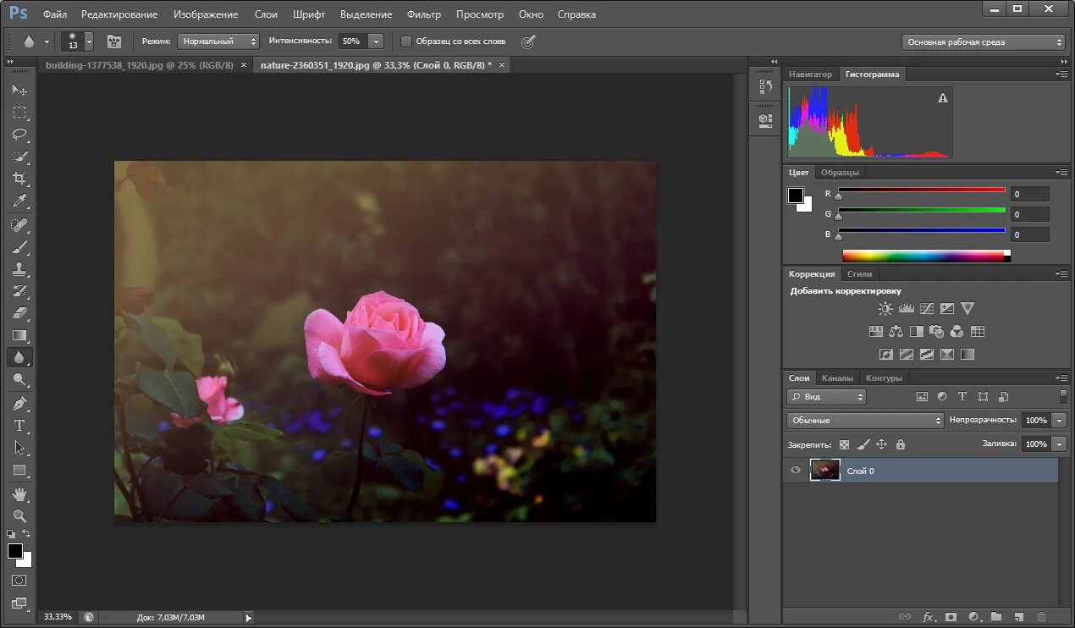Open the 'Нормальный' mode dropdown
This screenshot has height=628, width=1075.
coord(218,41)
